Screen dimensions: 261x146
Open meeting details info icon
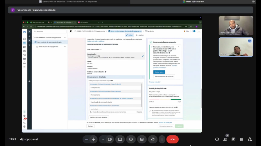[x=217, y=139]
